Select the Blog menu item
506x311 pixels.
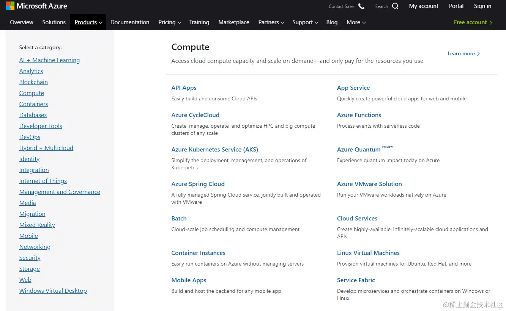point(332,22)
